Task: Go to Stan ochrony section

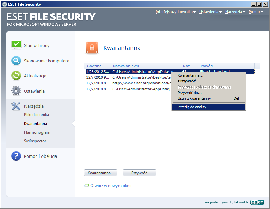Action: tap(37, 45)
